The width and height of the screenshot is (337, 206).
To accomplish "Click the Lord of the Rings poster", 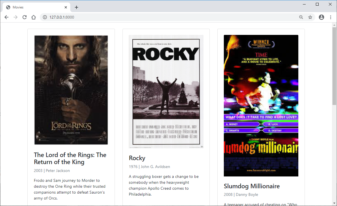I will pyautogui.click(x=71, y=90).
